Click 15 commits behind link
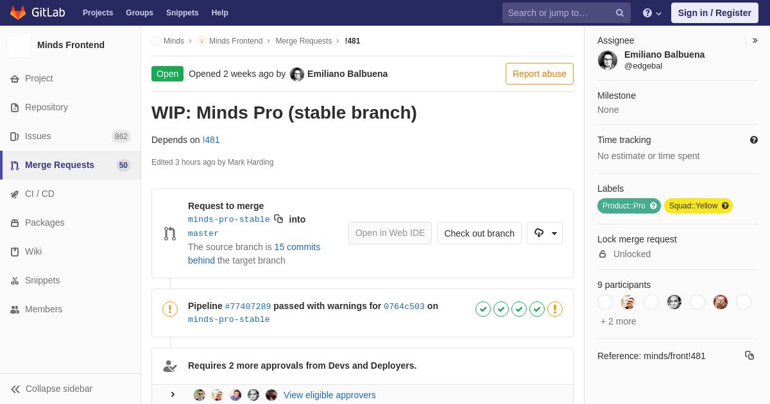The width and height of the screenshot is (770, 404). 254,253
